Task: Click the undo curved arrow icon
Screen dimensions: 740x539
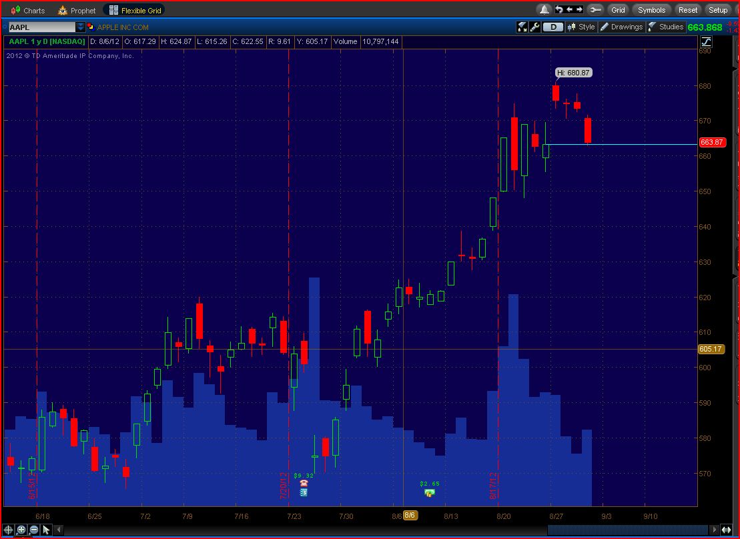Action: tap(559, 10)
